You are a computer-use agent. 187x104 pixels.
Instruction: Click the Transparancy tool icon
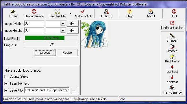coord(172,88)
